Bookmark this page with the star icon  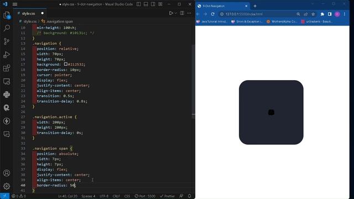click(x=313, y=14)
